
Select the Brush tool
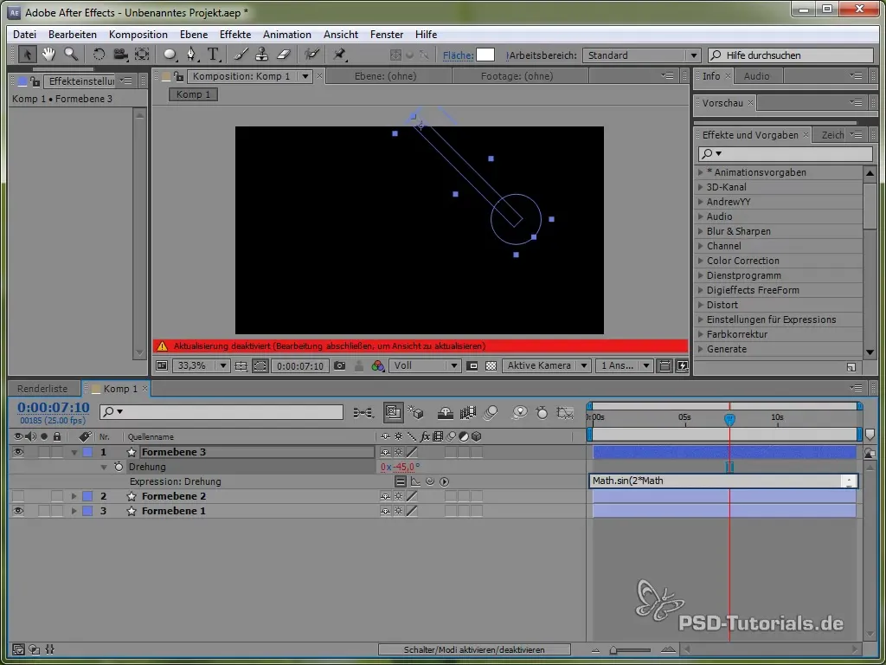point(241,55)
